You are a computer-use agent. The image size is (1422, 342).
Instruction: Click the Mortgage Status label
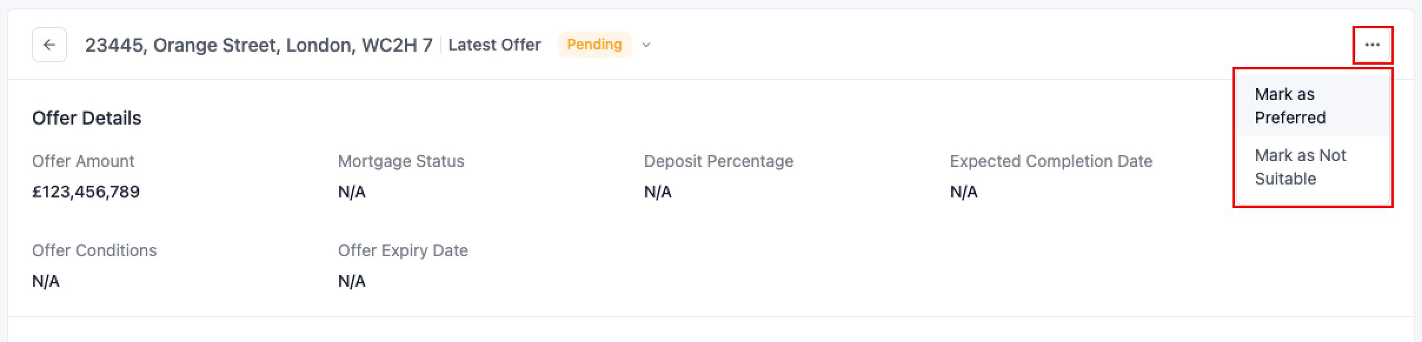coord(401,161)
